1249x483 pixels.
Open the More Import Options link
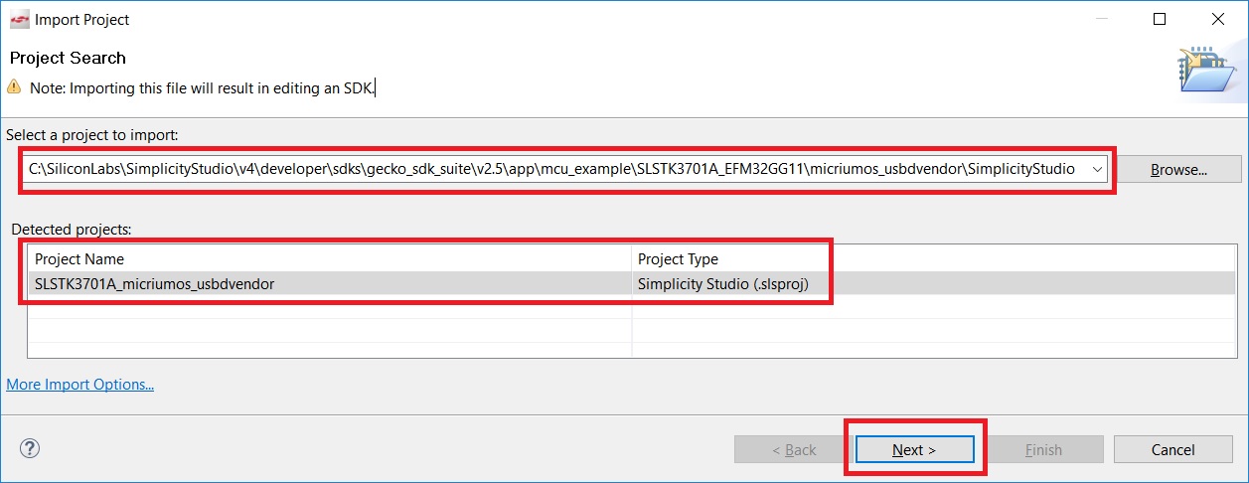80,384
